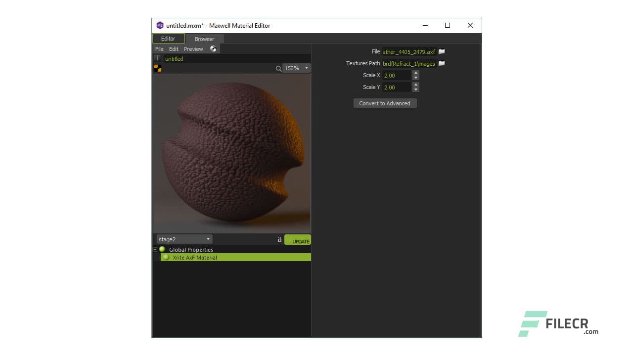Click the magnifier zoom icon above the preview

pyautogui.click(x=278, y=68)
